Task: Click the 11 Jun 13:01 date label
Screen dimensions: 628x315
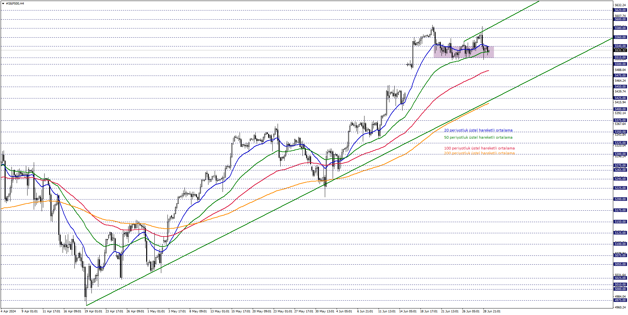Action: tap(387, 311)
